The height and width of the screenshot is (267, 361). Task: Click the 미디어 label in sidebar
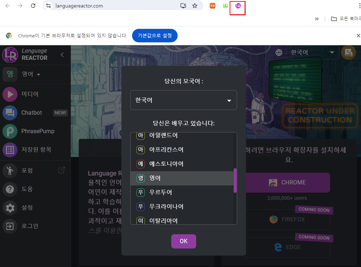30,94
